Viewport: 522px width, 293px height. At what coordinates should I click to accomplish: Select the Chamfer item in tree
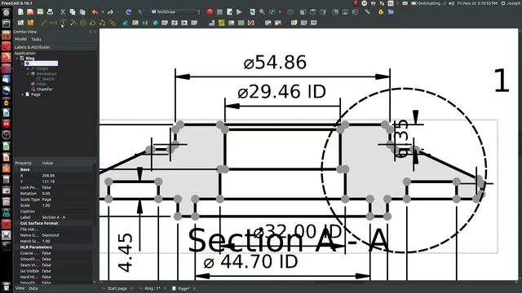(x=44, y=90)
